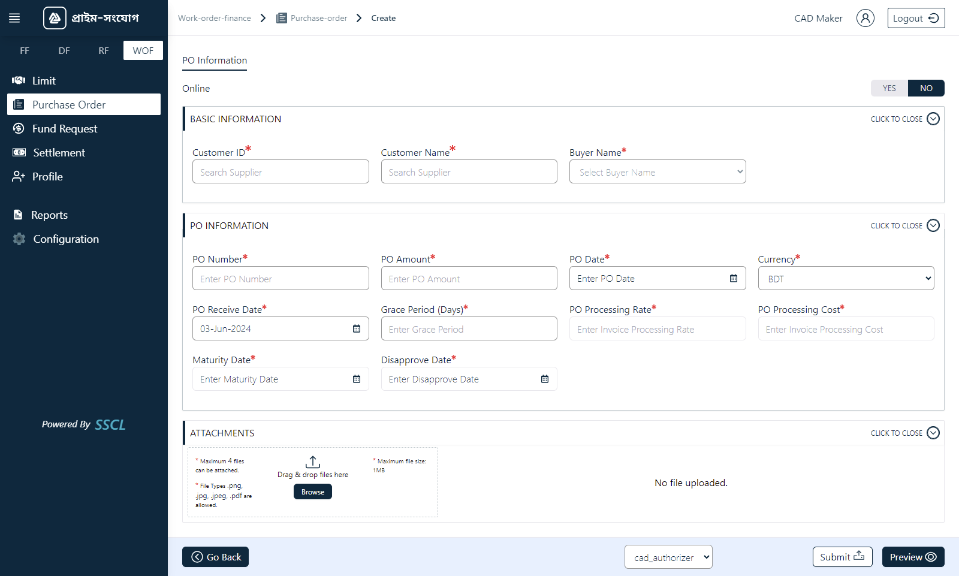959x576 pixels.
Task: Click the Enter Disapprove Date field
Action: pyautogui.click(x=469, y=379)
